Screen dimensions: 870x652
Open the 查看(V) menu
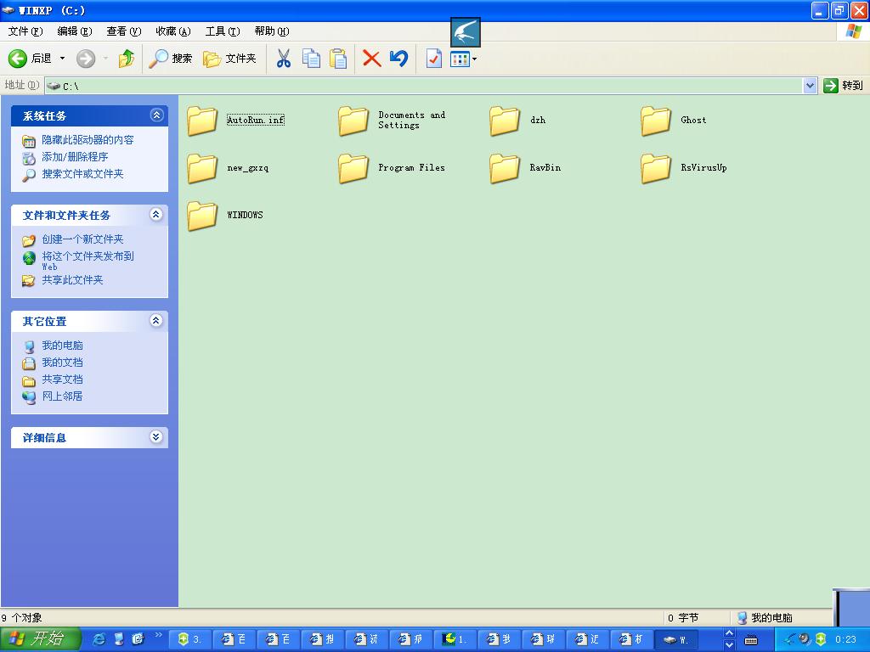[x=124, y=31]
